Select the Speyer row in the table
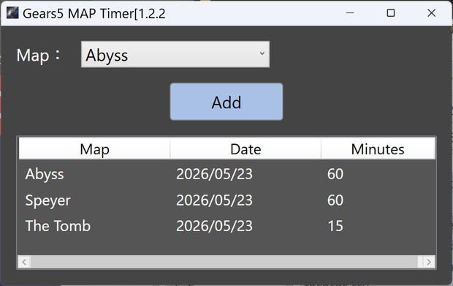453x286 pixels. pyautogui.click(x=226, y=200)
